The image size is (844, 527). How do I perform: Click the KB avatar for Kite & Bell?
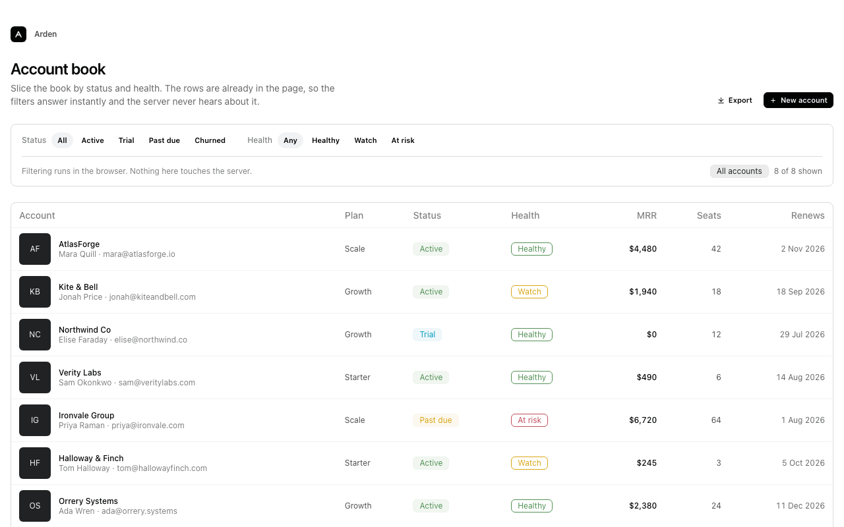click(x=35, y=292)
